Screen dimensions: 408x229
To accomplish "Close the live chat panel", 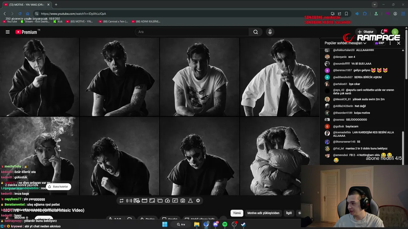I will [398, 43].
